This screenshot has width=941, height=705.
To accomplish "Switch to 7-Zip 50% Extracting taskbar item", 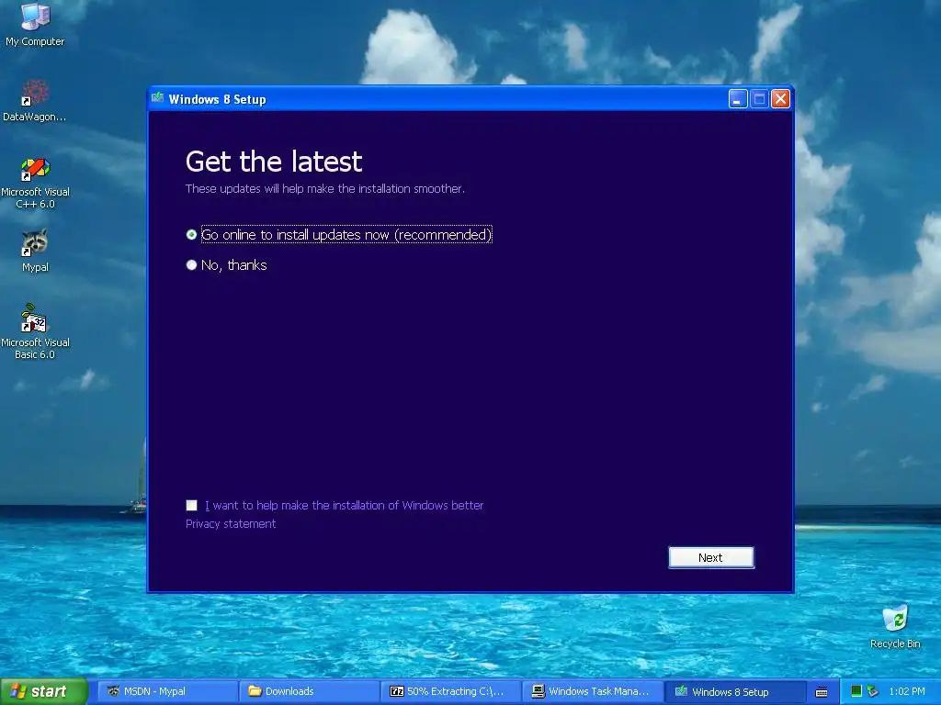I will tap(450, 691).
